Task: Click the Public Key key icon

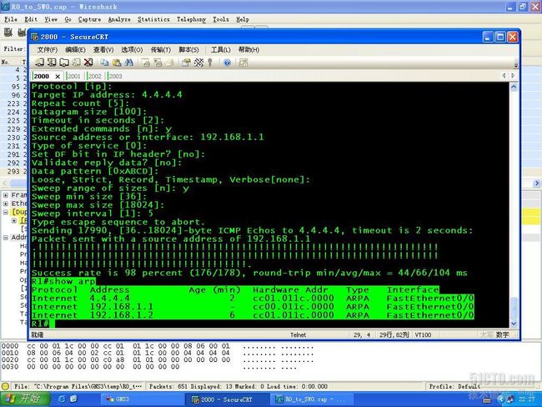Action: pyautogui.click(x=210, y=63)
